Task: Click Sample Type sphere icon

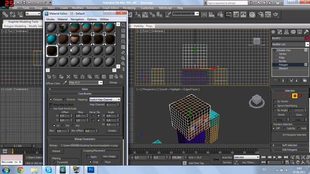Action: (123, 25)
